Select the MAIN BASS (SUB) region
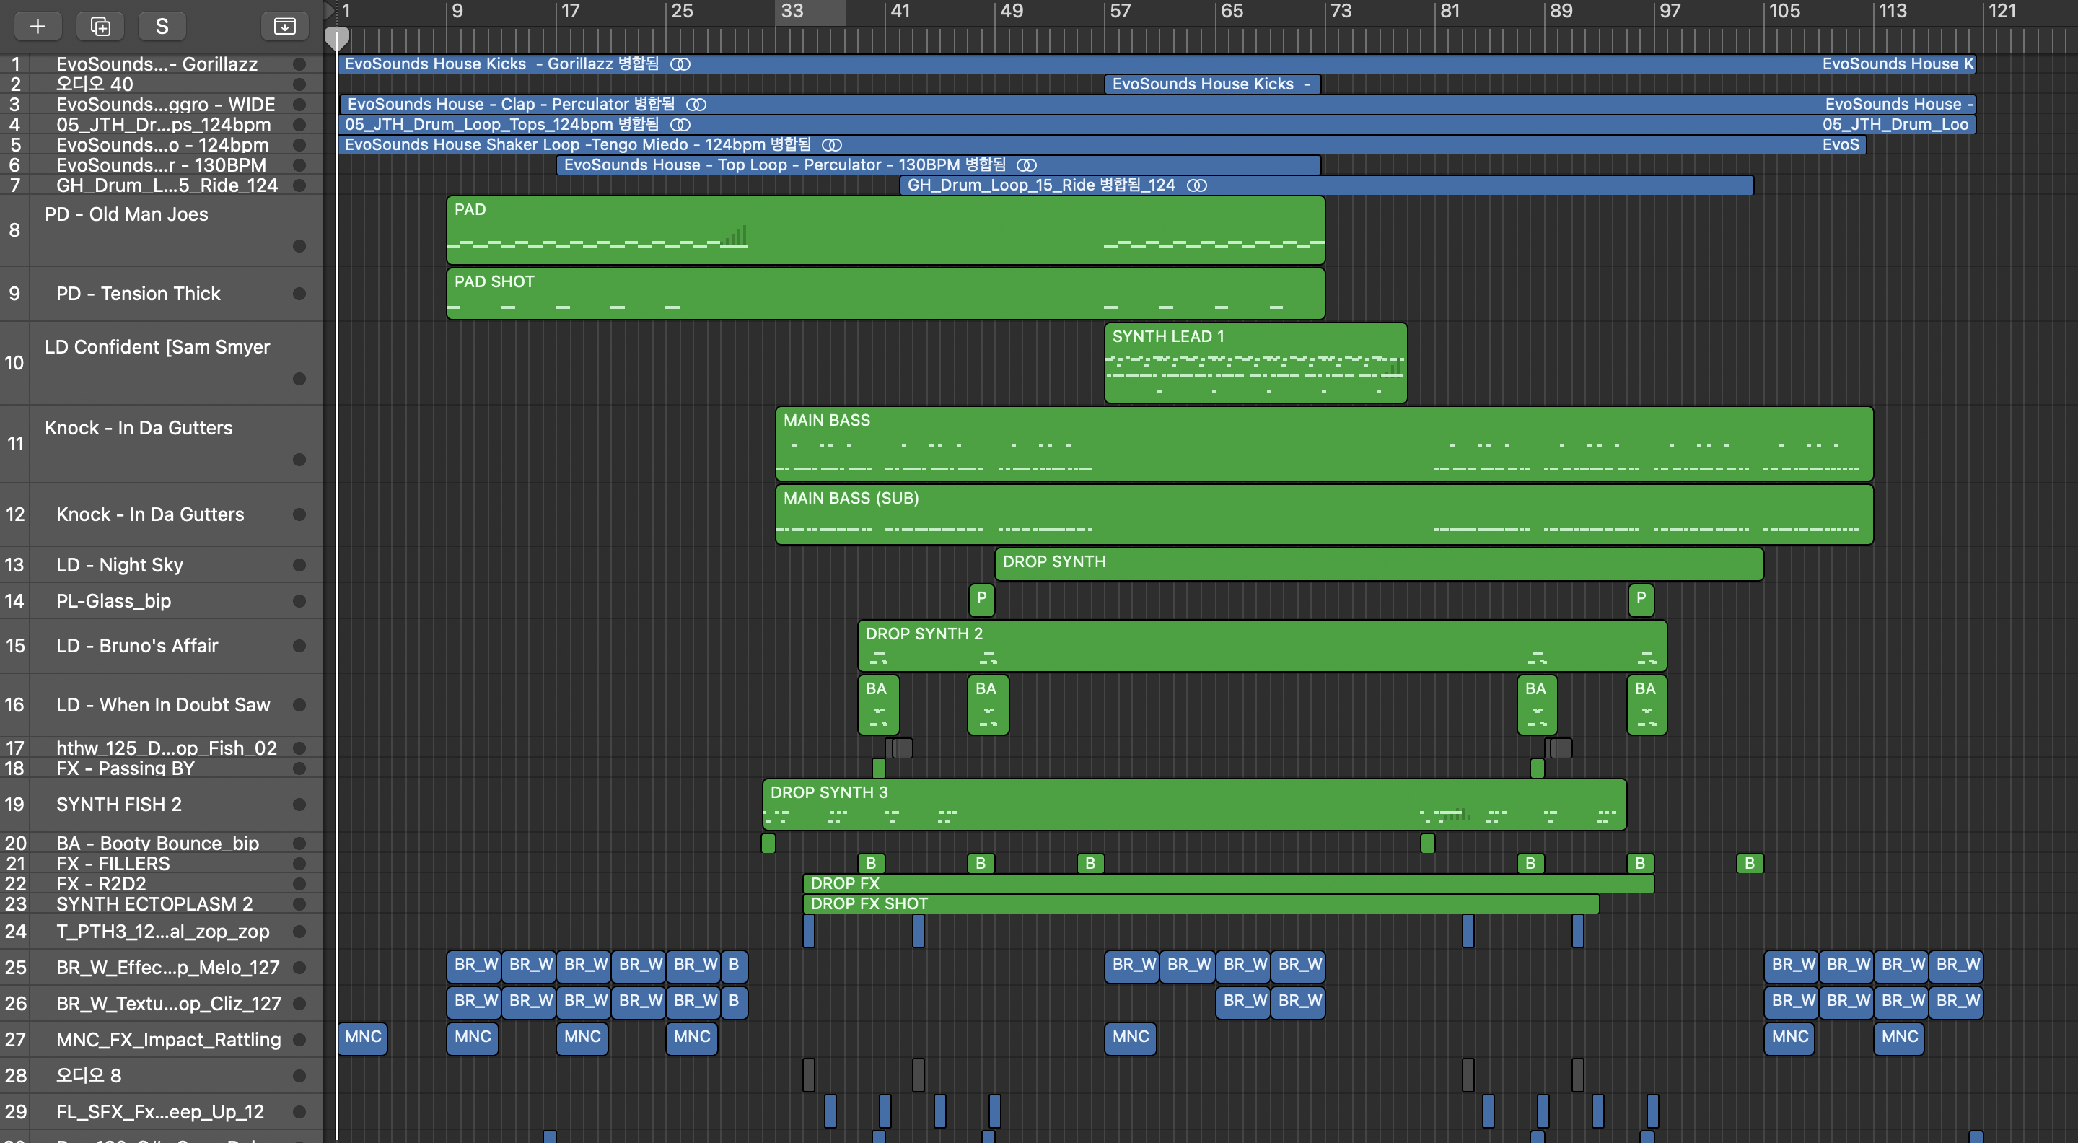Viewport: 2078px width, 1143px height. 1325,514
